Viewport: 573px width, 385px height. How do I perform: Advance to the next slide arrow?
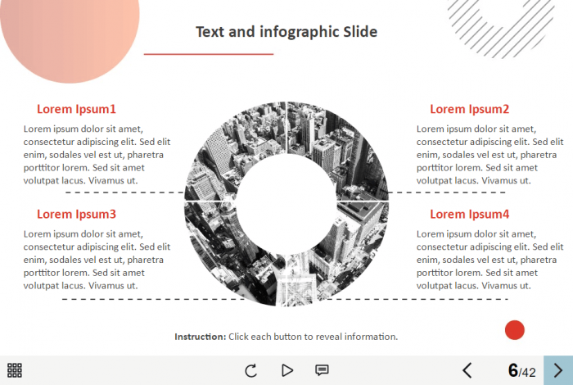(558, 370)
